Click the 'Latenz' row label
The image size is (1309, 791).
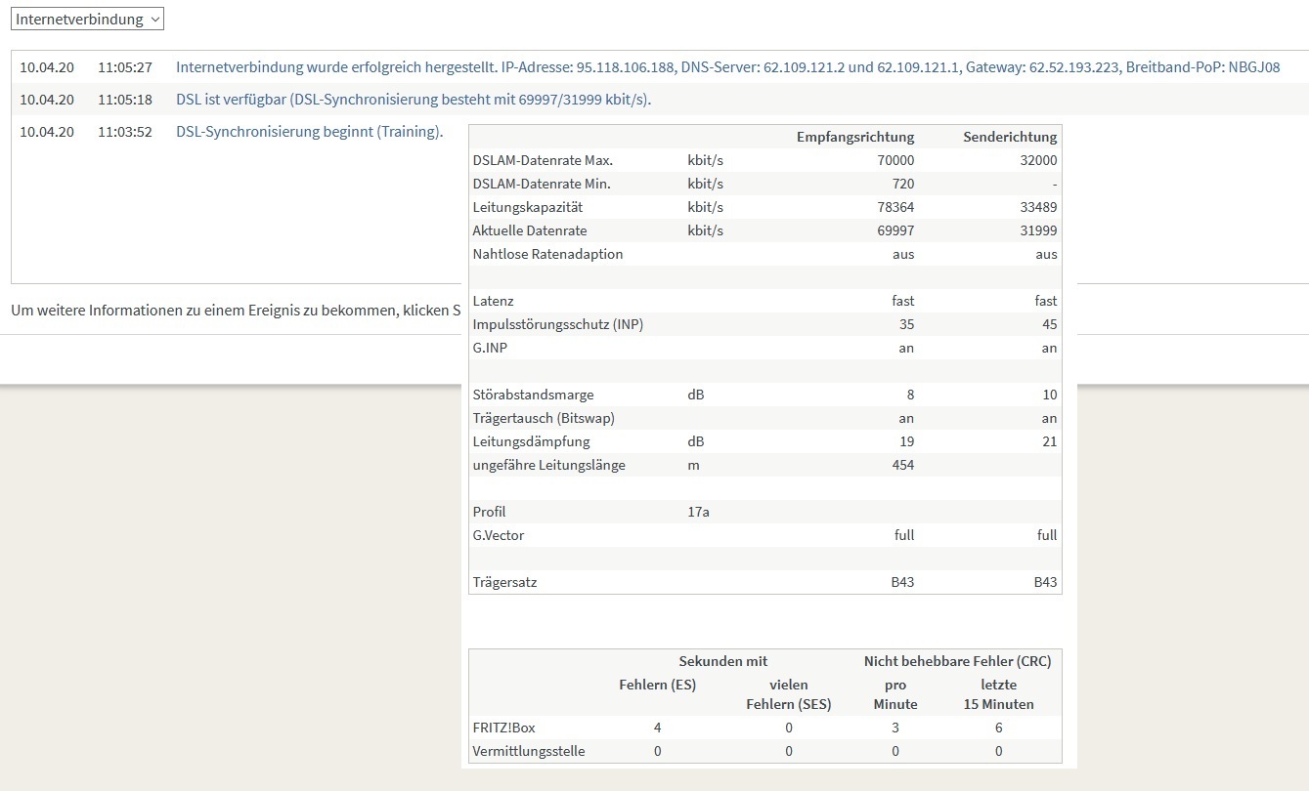pos(493,301)
